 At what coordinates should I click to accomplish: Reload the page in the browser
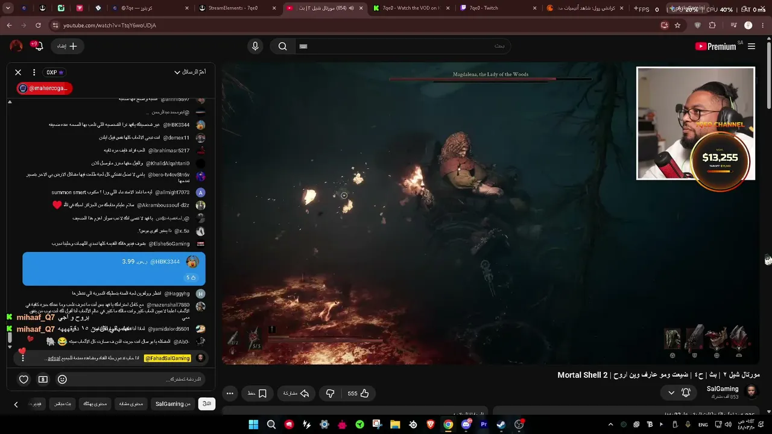point(38,25)
